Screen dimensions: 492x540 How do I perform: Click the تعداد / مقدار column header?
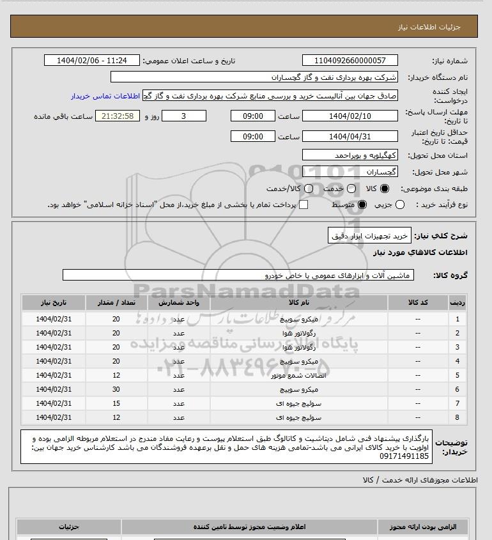pos(116,302)
